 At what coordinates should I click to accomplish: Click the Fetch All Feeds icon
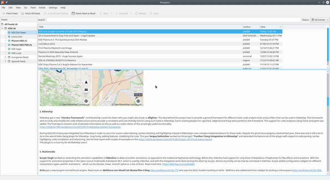[x=22, y=14]
